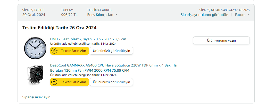
Task: Click the Teslim Edildiği Tarih heading
Action: [x=59, y=28]
